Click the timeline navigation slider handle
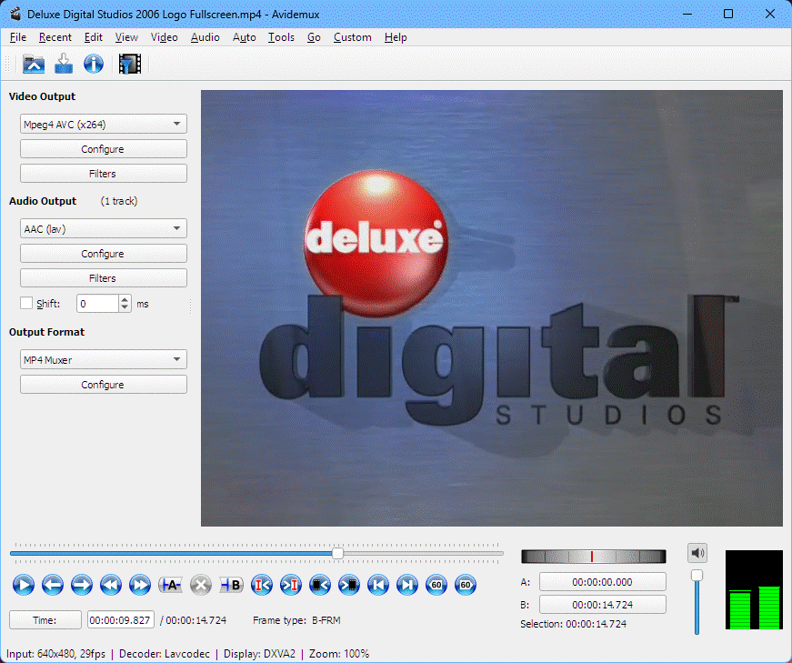Screen dimensions: 792x663 point(338,553)
